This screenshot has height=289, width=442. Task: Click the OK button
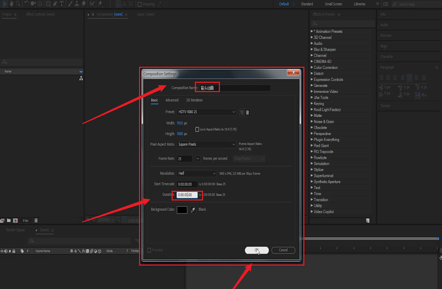[x=256, y=250]
